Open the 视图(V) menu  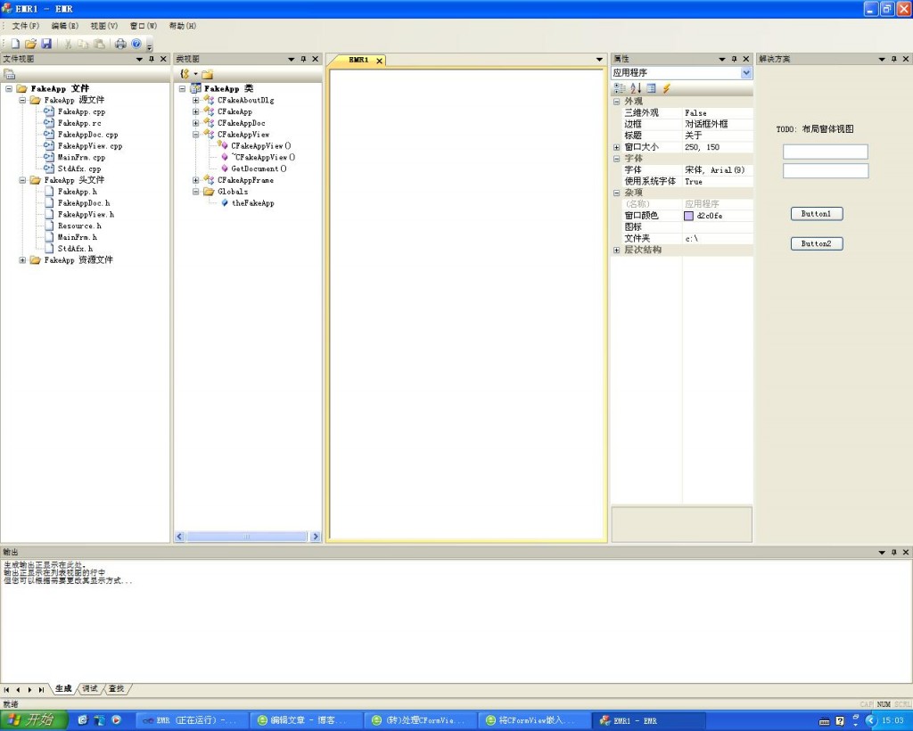(x=104, y=26)
